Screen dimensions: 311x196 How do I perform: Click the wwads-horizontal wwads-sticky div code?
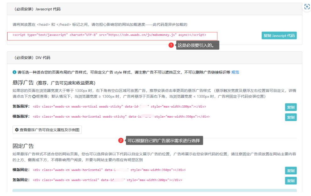tap(121, 117)
